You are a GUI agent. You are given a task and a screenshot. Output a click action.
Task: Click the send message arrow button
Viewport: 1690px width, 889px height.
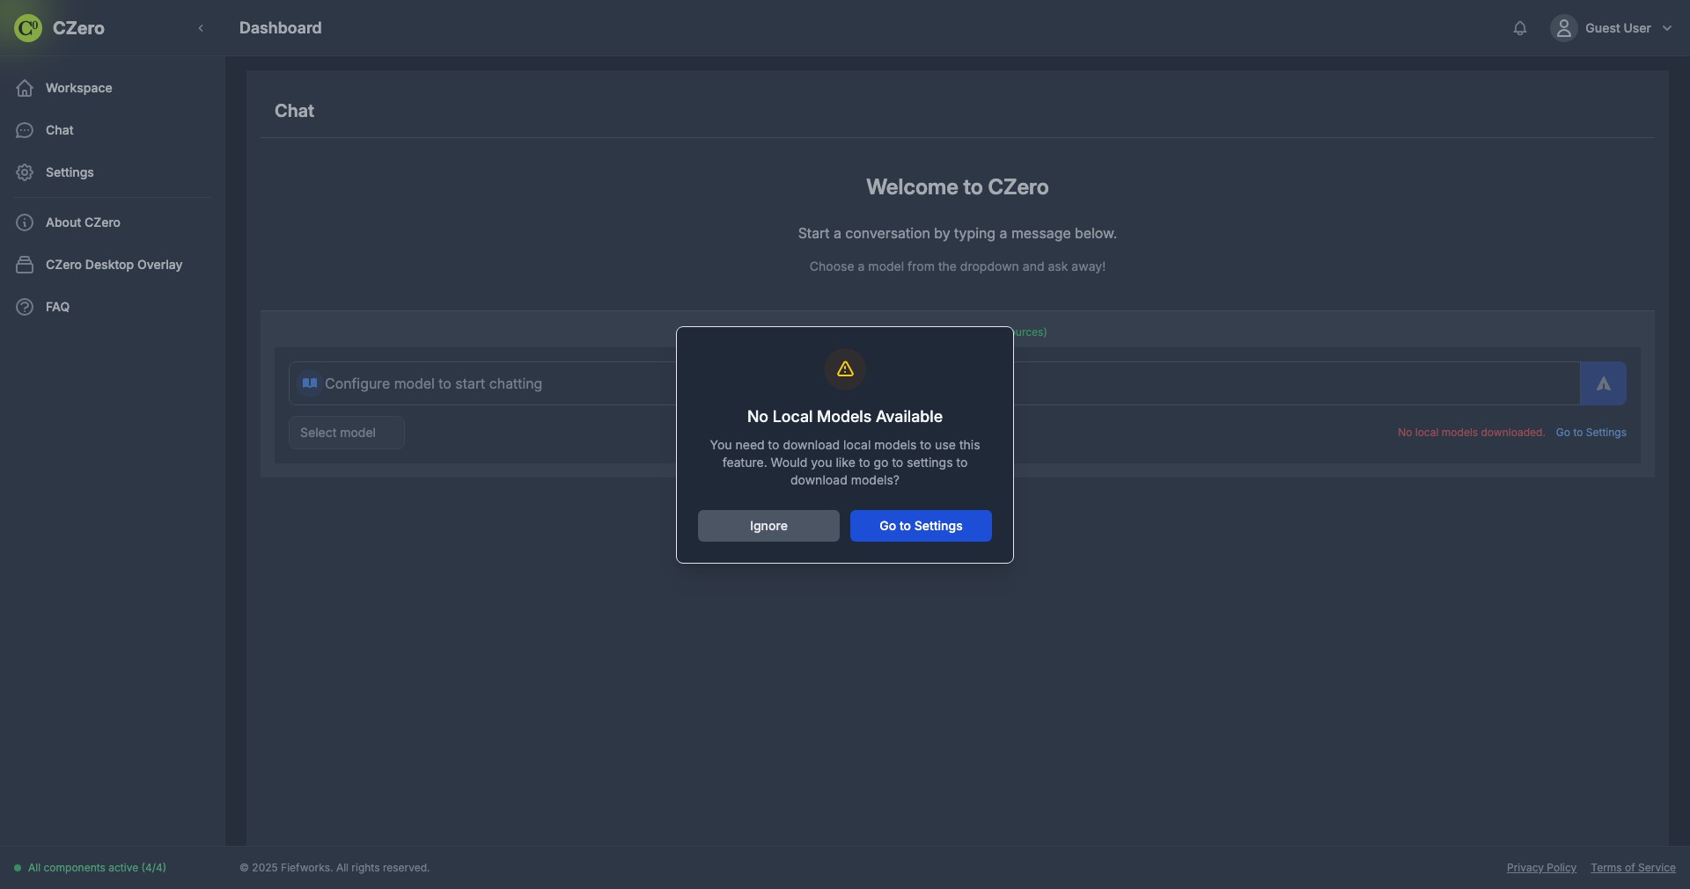click(x=1603, y=383)
